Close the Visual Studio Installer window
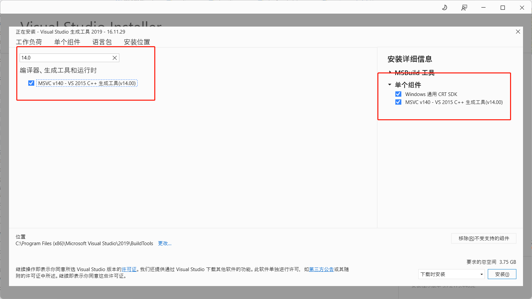This screenshot has width=532, height=299. coord(522,8)
